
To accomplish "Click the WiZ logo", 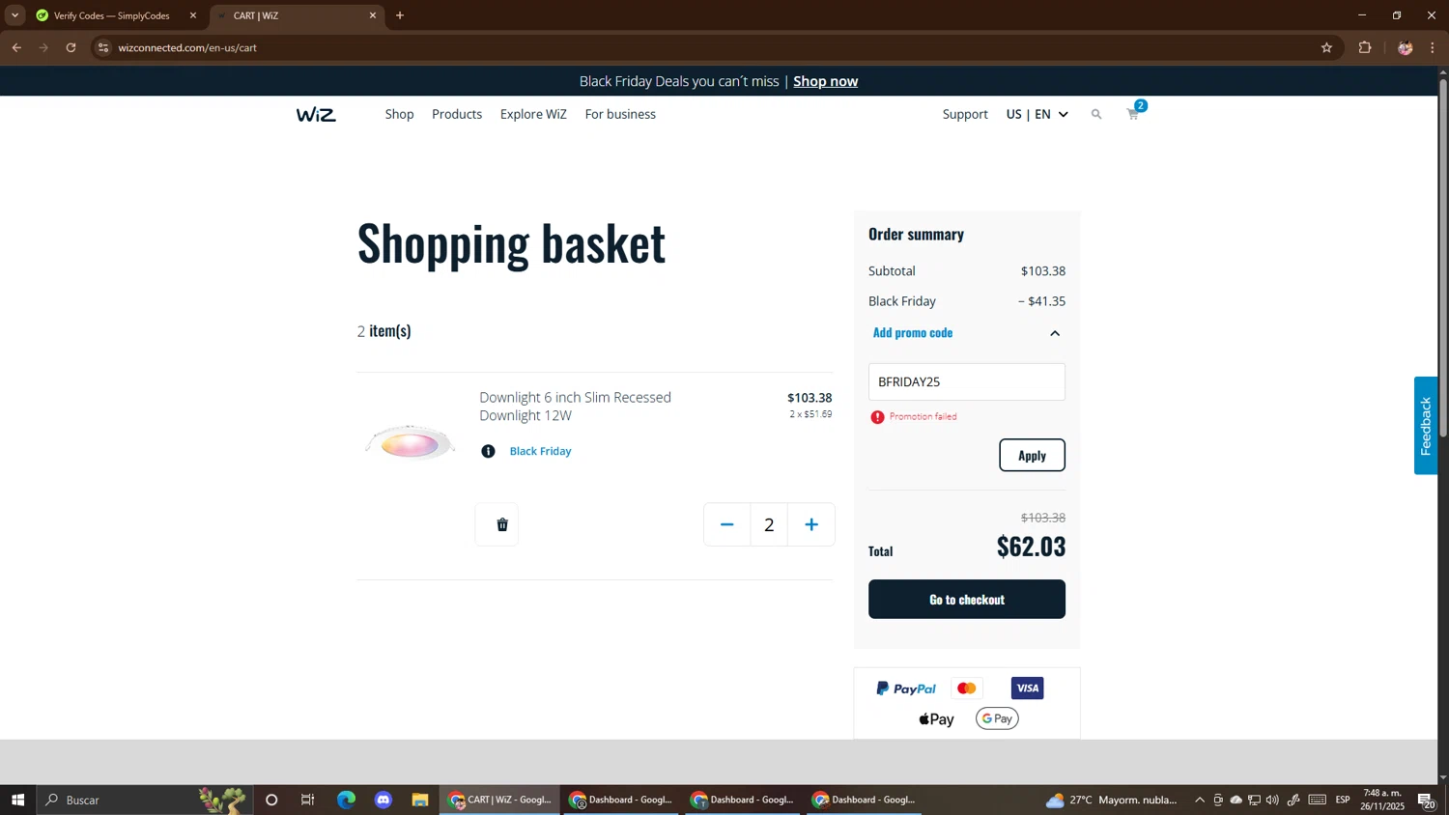I will [316, 115].
